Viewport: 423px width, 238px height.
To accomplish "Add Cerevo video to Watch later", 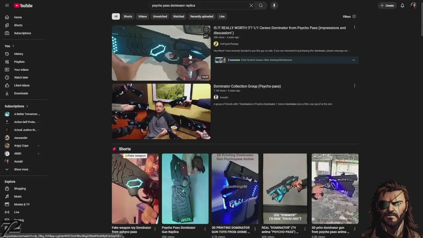I will pos(206,30).
